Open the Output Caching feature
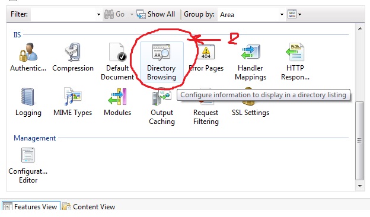The height and width of the screenshot is (217, 370). 162,107
